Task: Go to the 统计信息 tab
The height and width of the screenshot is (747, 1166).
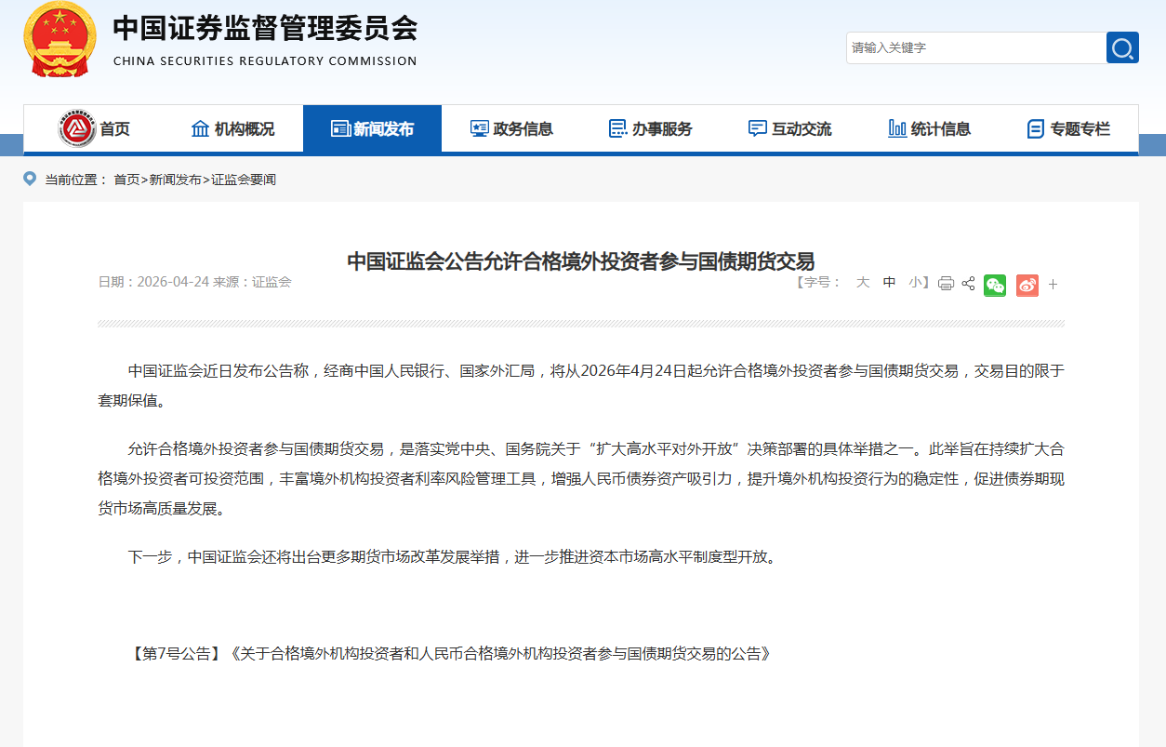Action: coord(930,129)
